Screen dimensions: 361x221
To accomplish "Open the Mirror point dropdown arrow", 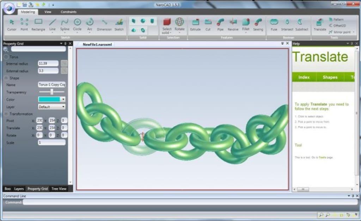I will tap(353, 32).
